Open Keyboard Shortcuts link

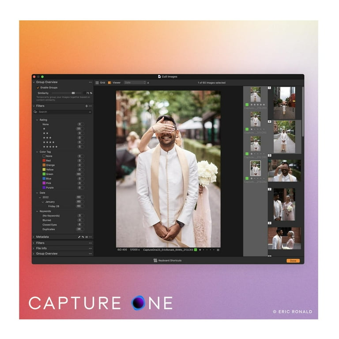(x=169, y=260)
